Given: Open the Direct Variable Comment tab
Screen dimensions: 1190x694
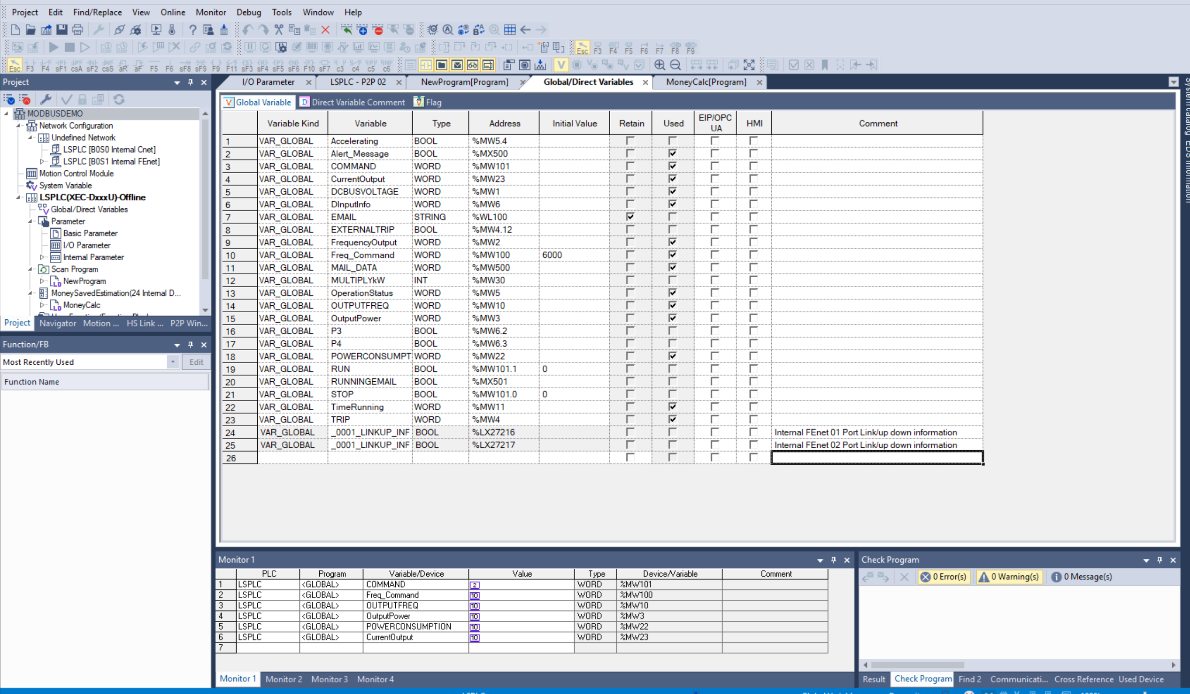Looking at the screenshot, I should 353,102.
